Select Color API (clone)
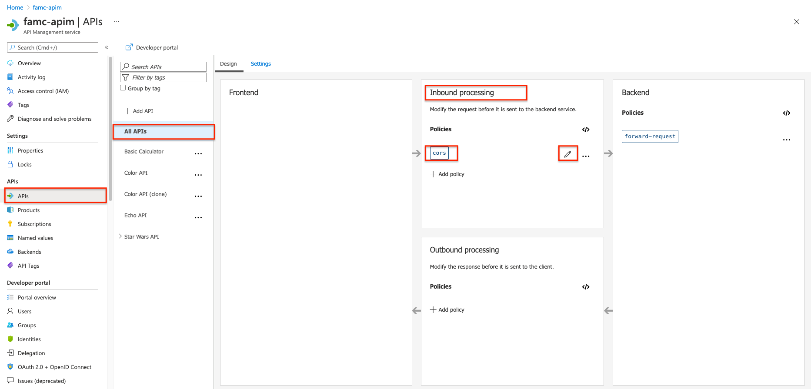This screenshot has width=811, height=389. point(146,194)
